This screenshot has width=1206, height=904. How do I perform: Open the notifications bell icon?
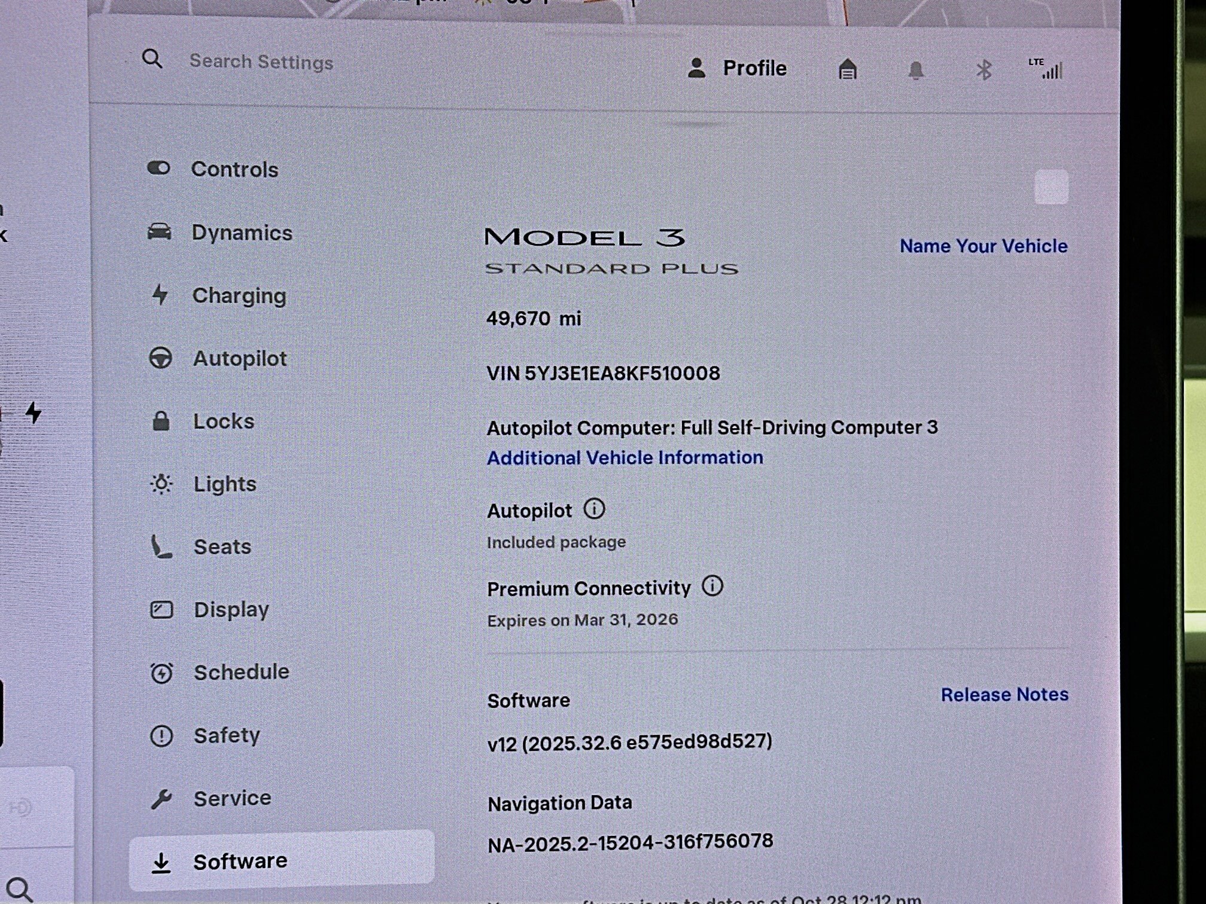(x=915, y=71)
